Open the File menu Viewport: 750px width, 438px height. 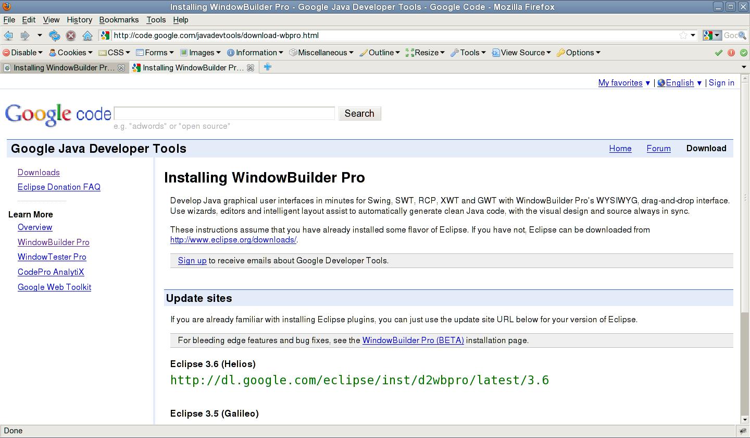coord(9,20)
